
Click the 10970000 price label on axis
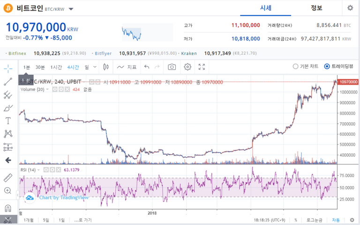click(348, 82)
